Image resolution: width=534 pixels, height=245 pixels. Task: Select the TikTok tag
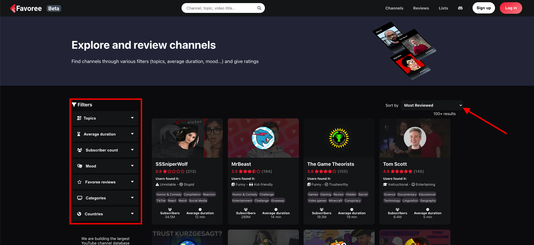point(161,200)
